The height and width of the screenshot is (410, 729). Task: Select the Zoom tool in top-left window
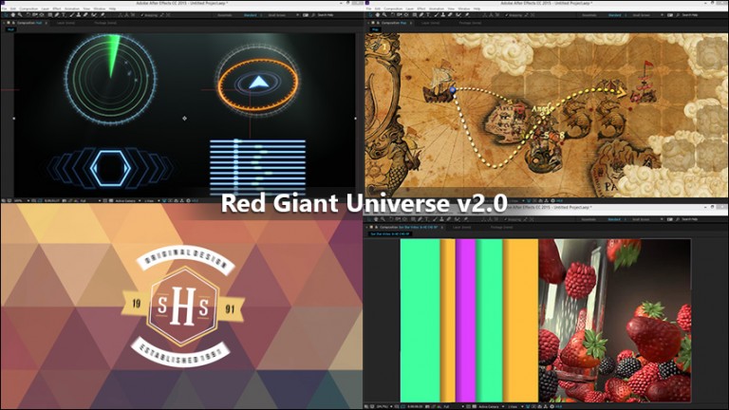click(20, 15)
